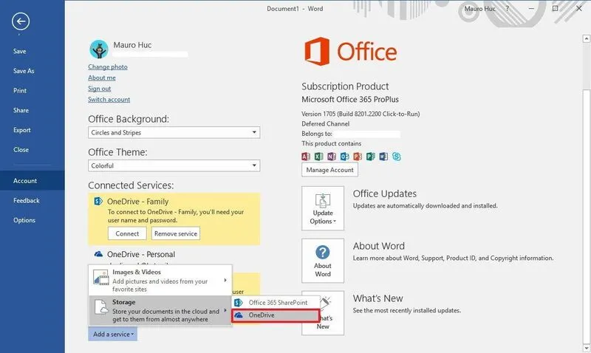
Task: Expand the Storage submenu
Action: click(x=160, y=310)
